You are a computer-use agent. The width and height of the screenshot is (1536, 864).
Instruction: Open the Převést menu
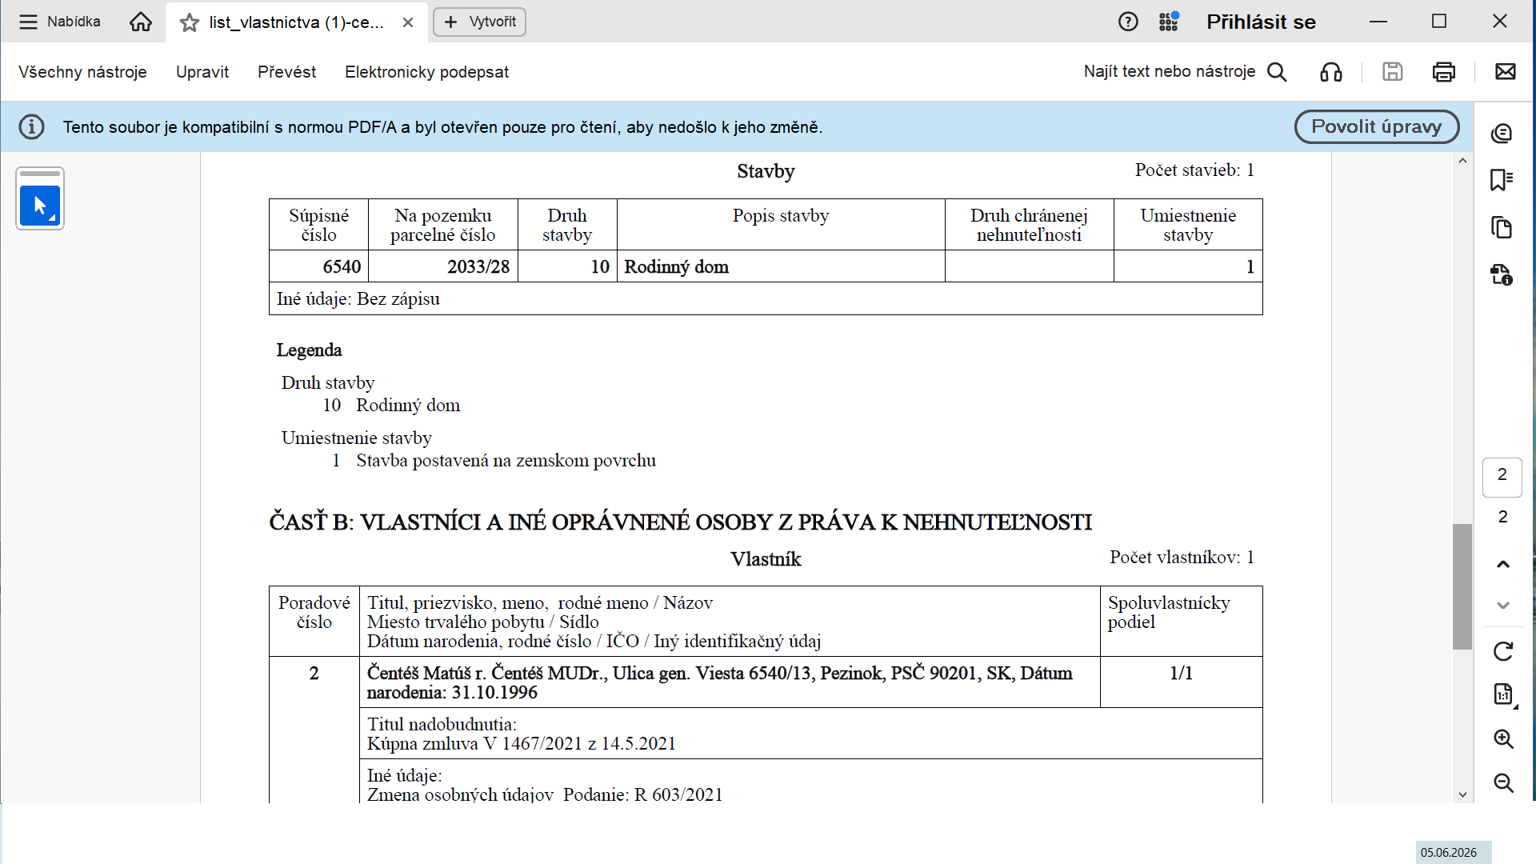(286, 72)
